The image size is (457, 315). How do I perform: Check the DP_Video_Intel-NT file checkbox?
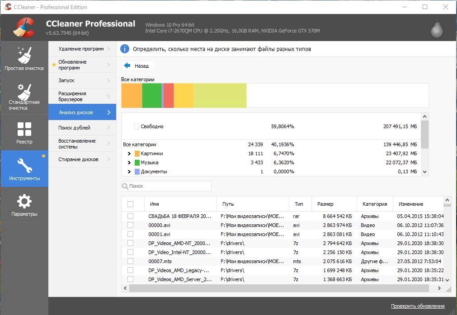pyautogui.click(x=130, y=252)
